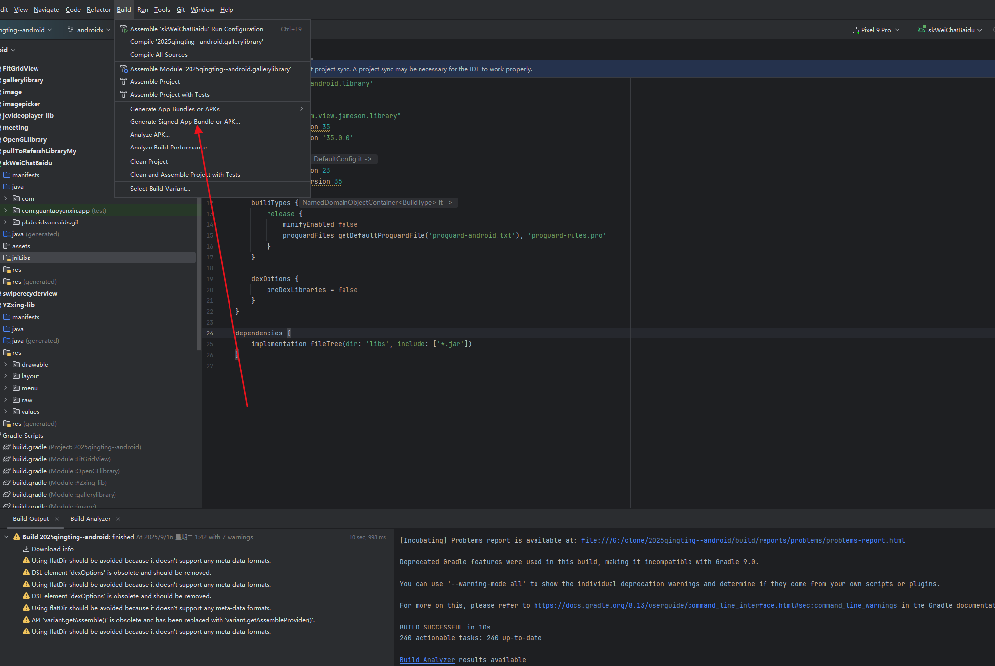Choose Generate Signed App Bundle or APK

(x=185, y=121)
